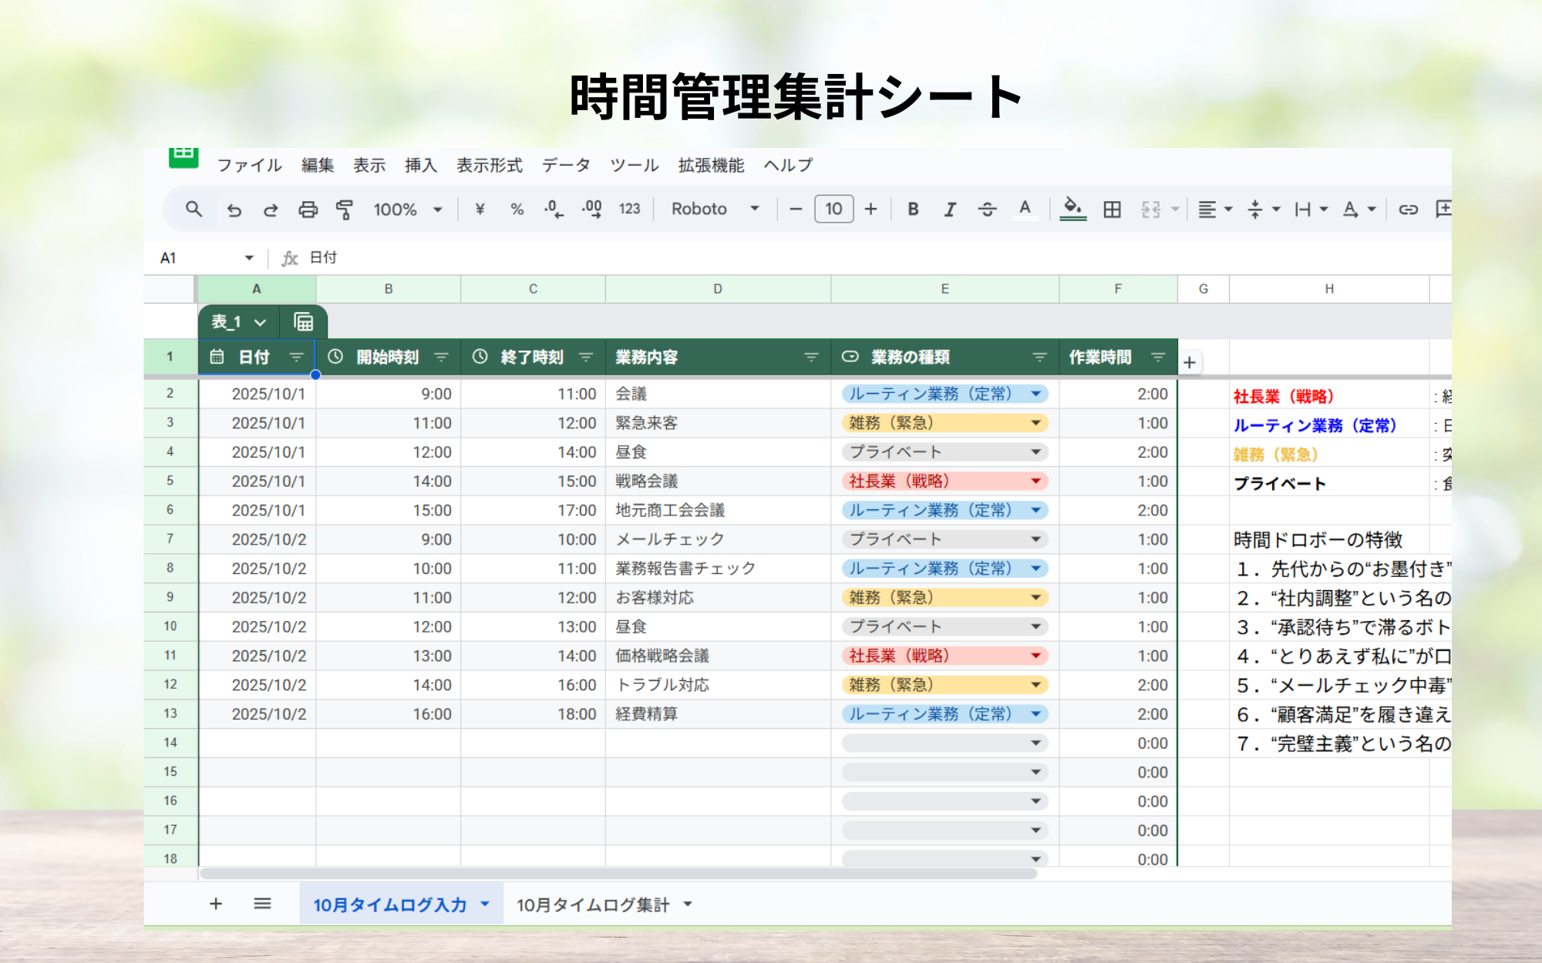Screen dimensions: 1542x963
Task: Toggle filter on 業務内容 column header
Action: pos(811,357)
